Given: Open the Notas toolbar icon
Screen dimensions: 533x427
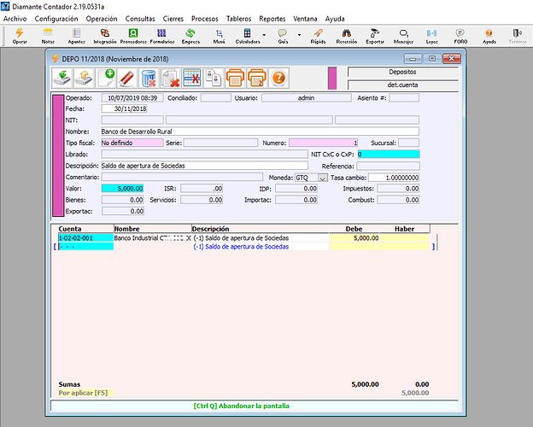Looking at the screenshot, I should pos(48,35).
